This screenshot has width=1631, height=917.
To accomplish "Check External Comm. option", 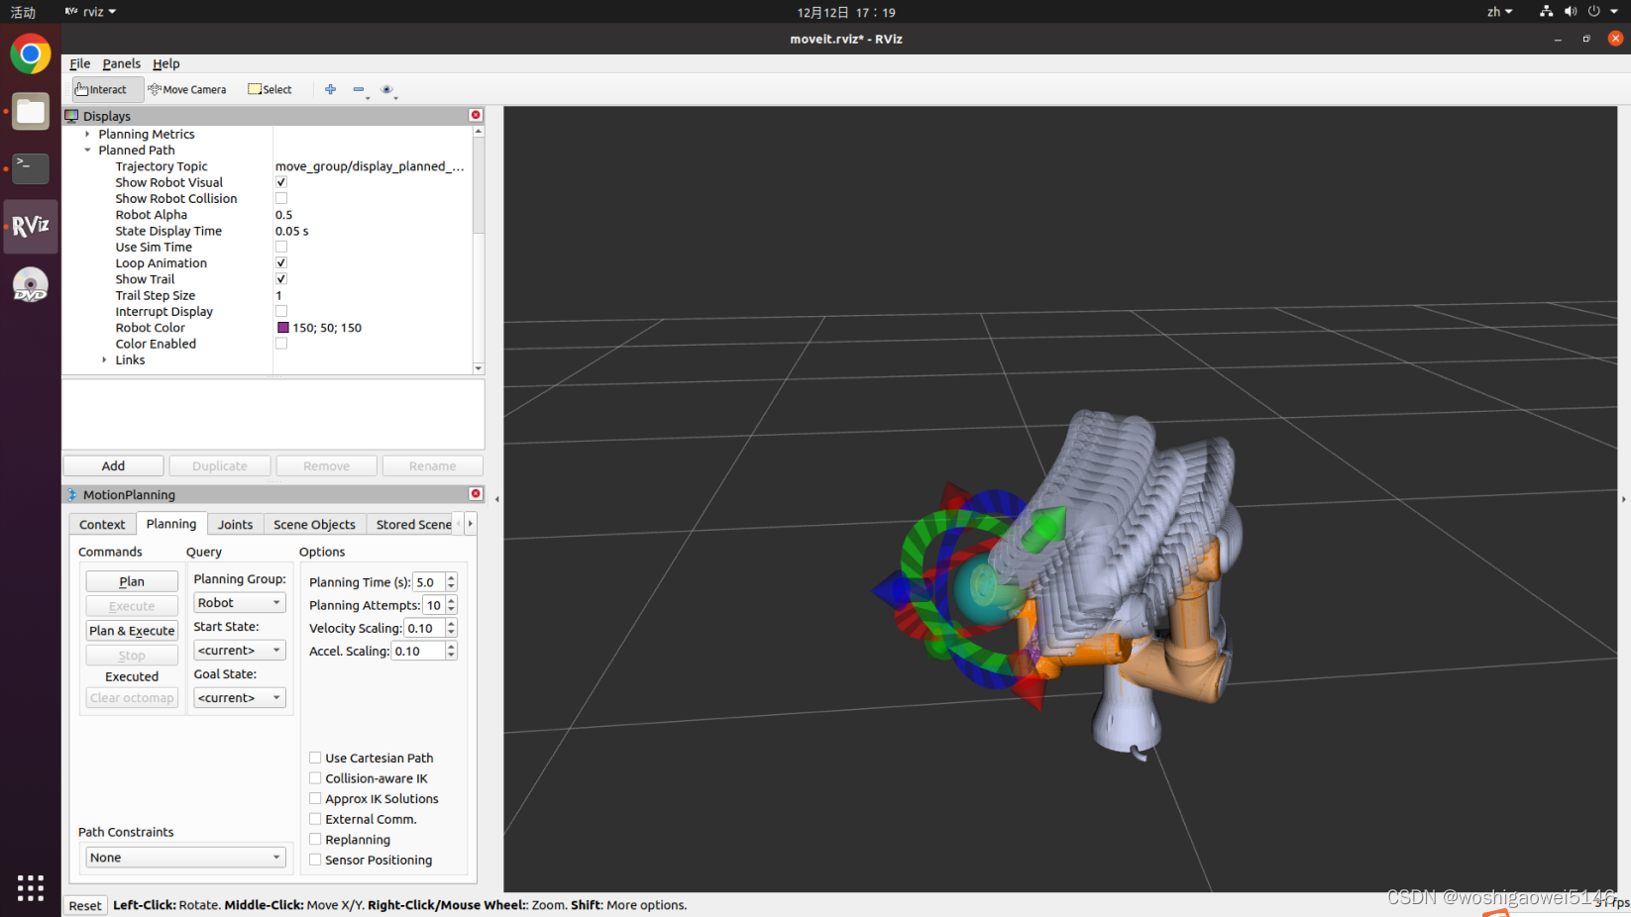I will point(315,819).
